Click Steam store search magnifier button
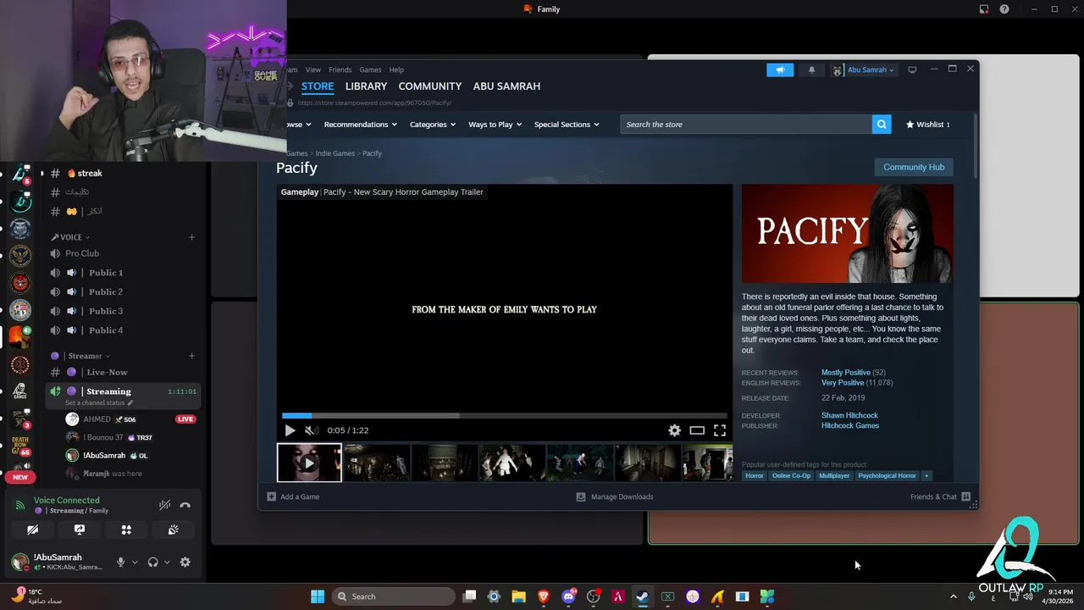Image resolution: width=1084 pixels, height=610 pixels. pyautogui.click(x=882, y=125)
